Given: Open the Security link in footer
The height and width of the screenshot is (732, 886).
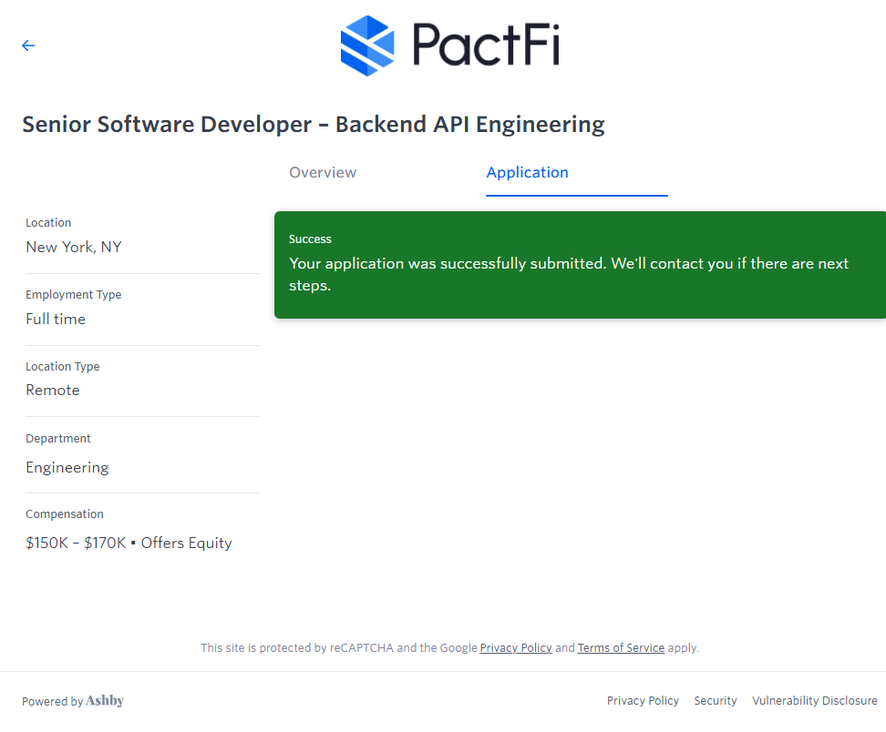Looking at the screenshot, I should point(716,701).
